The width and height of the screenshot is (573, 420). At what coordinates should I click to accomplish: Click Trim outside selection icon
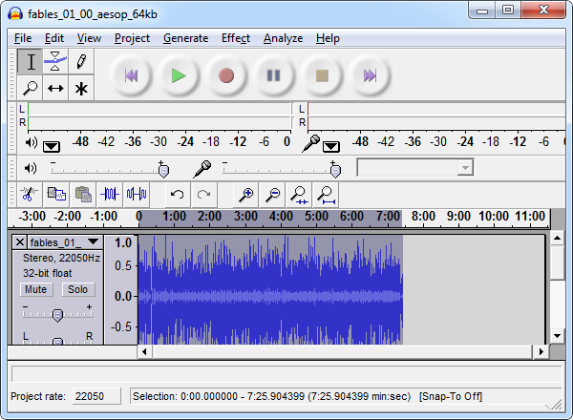[x=110, y=194]
